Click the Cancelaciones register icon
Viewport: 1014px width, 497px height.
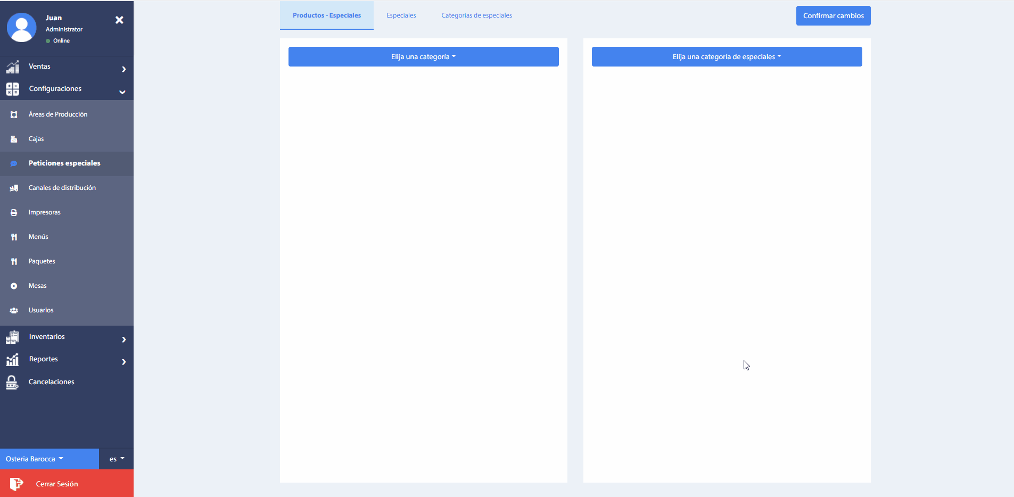12,382
